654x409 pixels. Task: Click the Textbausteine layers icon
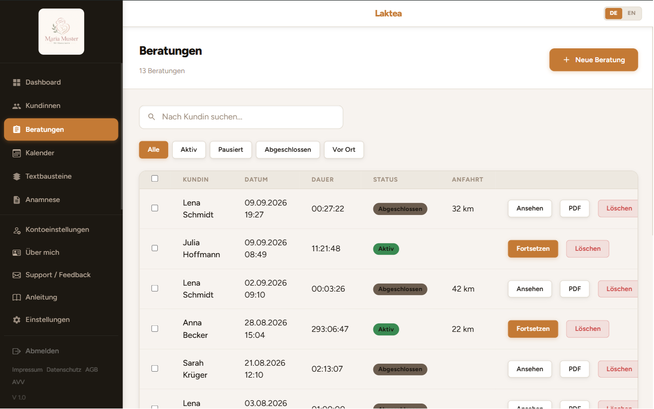(16, 176)
